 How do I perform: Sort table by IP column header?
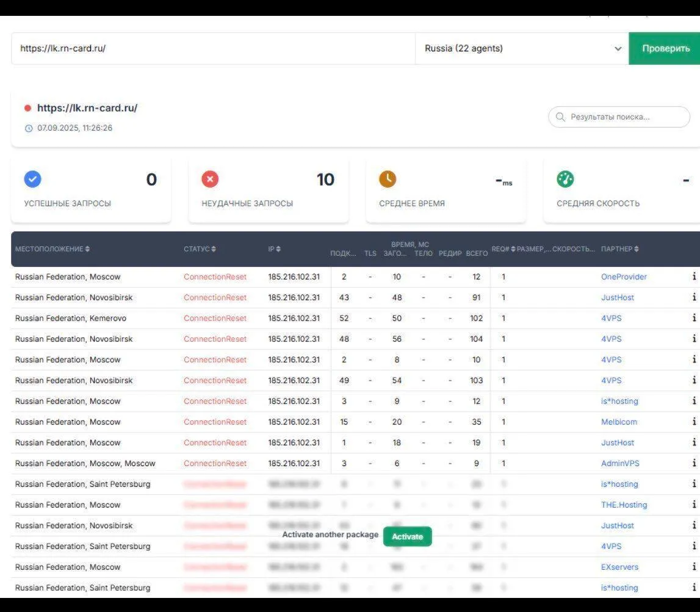[275, 249]
